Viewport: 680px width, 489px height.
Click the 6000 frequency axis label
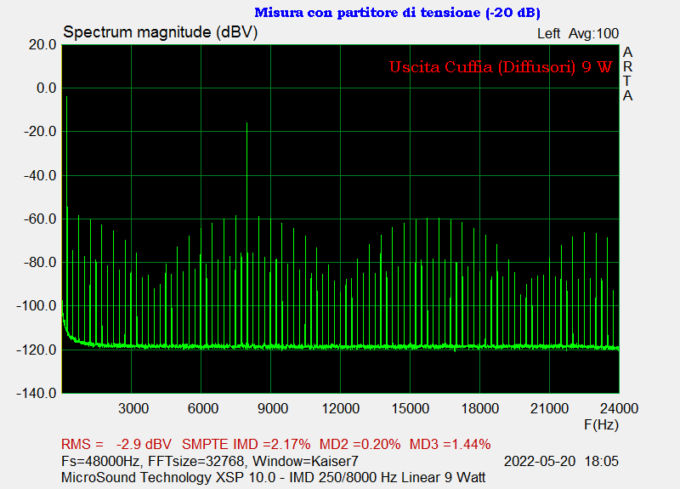point(203,408)
